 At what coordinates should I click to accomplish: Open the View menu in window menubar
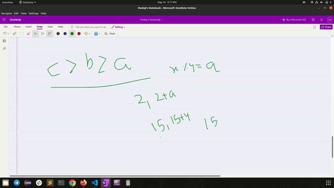point(23,13)
